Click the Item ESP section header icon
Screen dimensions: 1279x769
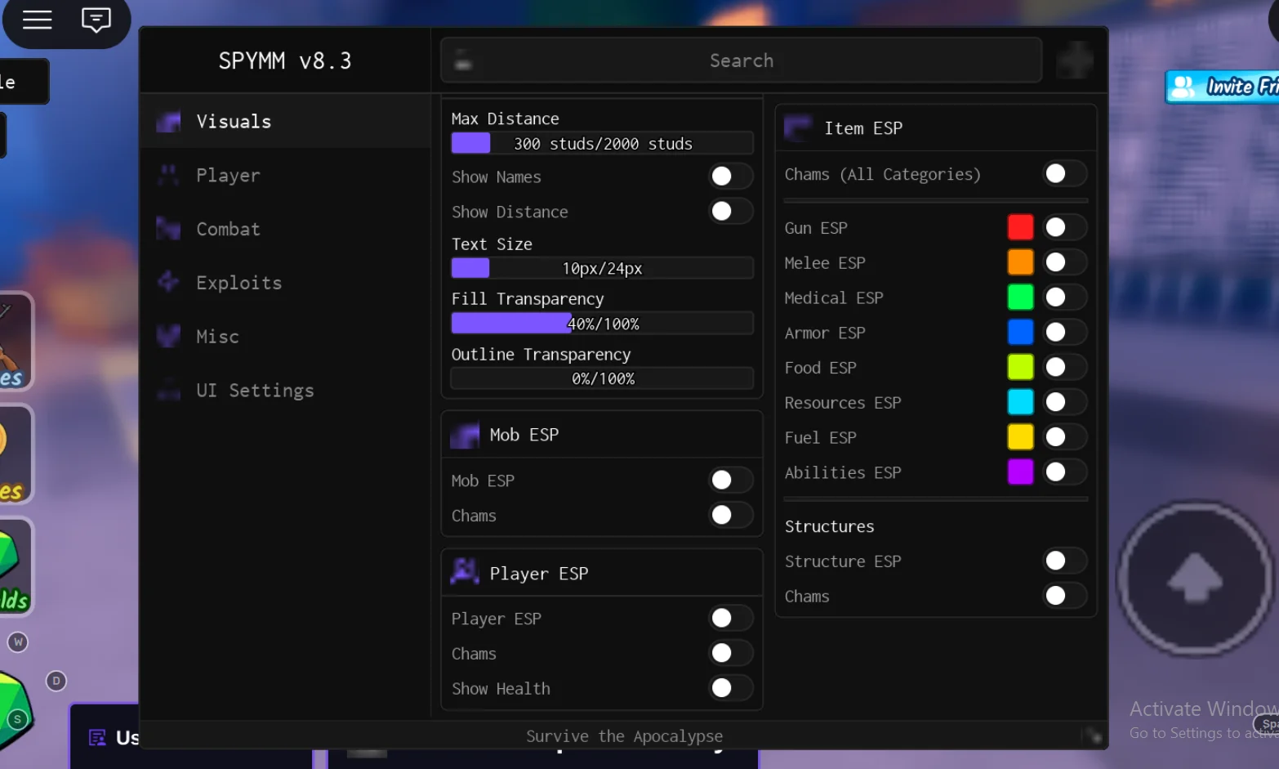[x=798, y=127]
